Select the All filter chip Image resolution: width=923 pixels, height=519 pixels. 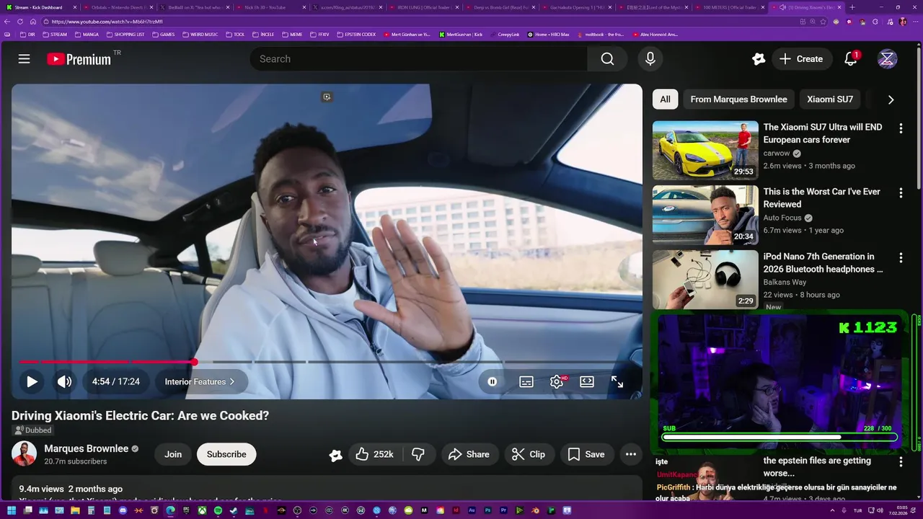[x=665, y=99]
